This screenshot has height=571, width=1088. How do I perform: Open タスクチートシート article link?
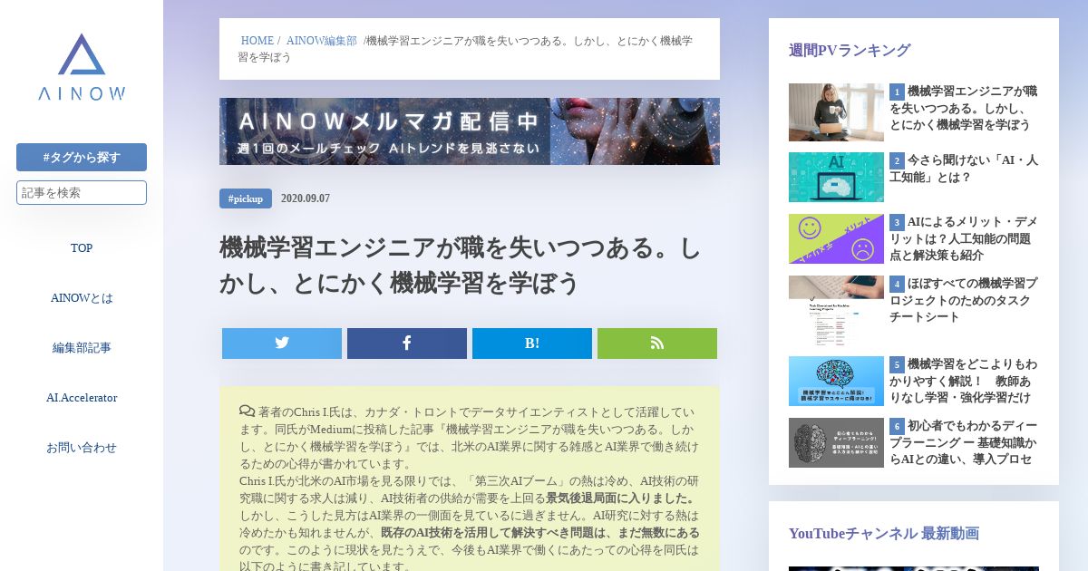point(964,300)
